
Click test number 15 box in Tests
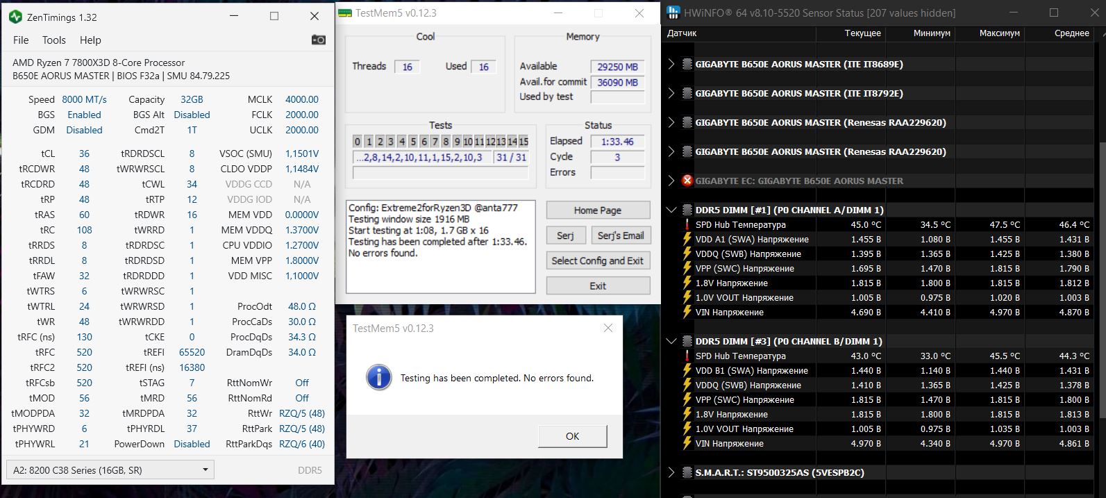523,142
